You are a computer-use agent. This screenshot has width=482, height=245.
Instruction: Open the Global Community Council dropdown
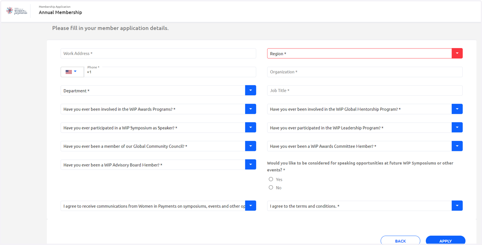pos(251,146)
